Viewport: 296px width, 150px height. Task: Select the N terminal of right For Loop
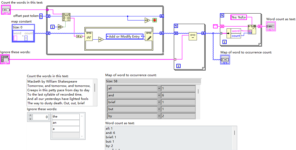[x=222, y=15]
